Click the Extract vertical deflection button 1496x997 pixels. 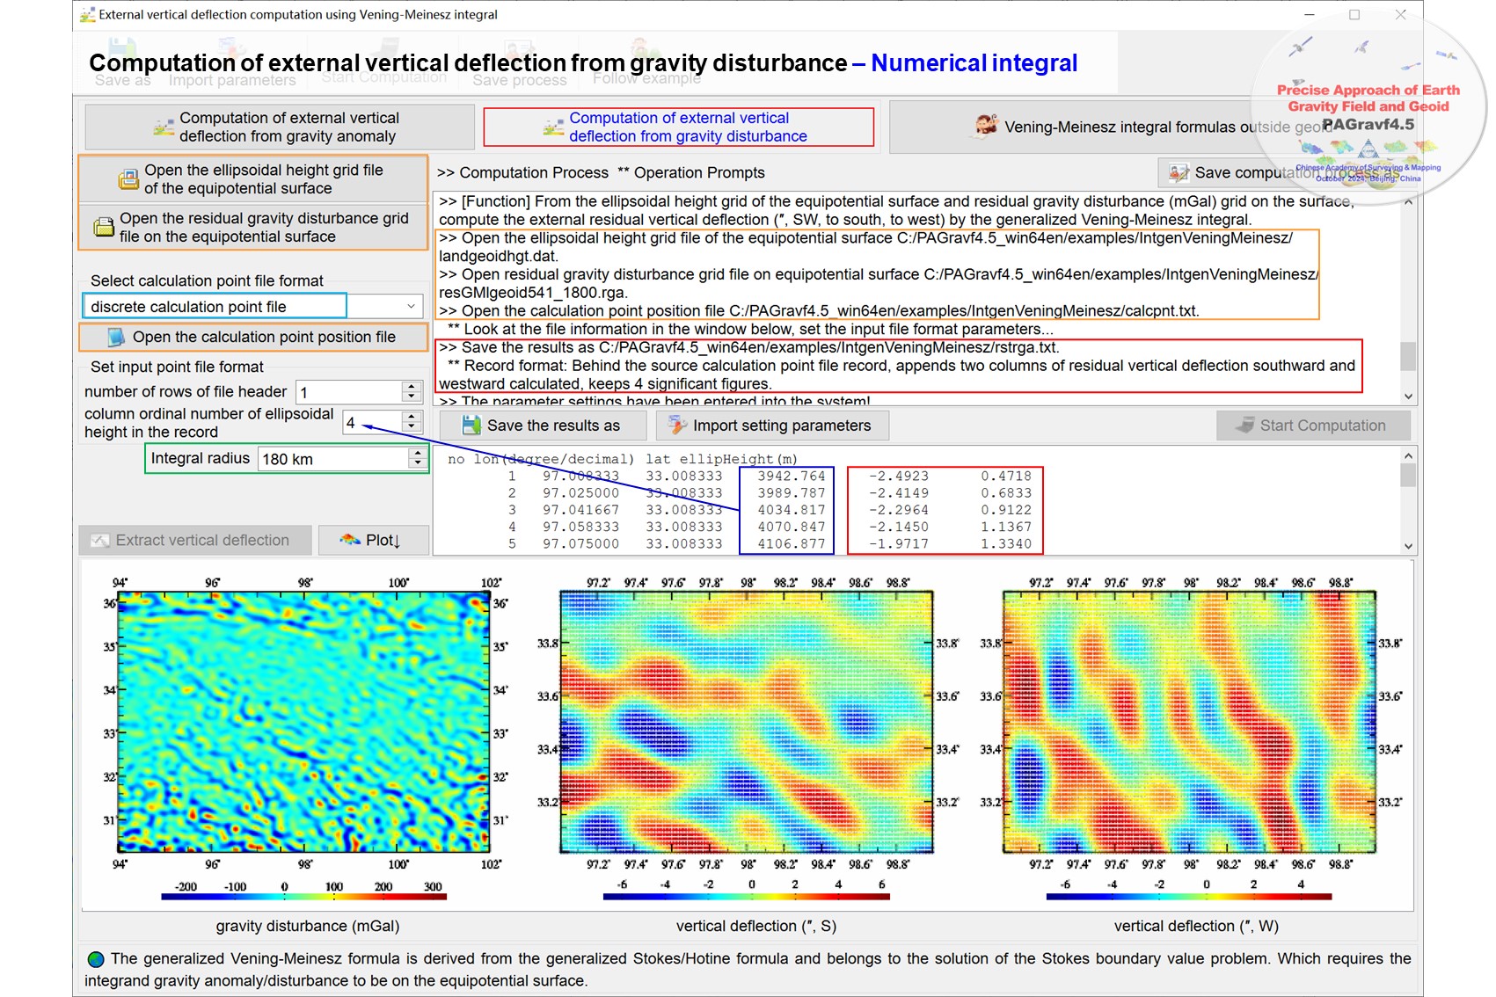pos(195,541)
